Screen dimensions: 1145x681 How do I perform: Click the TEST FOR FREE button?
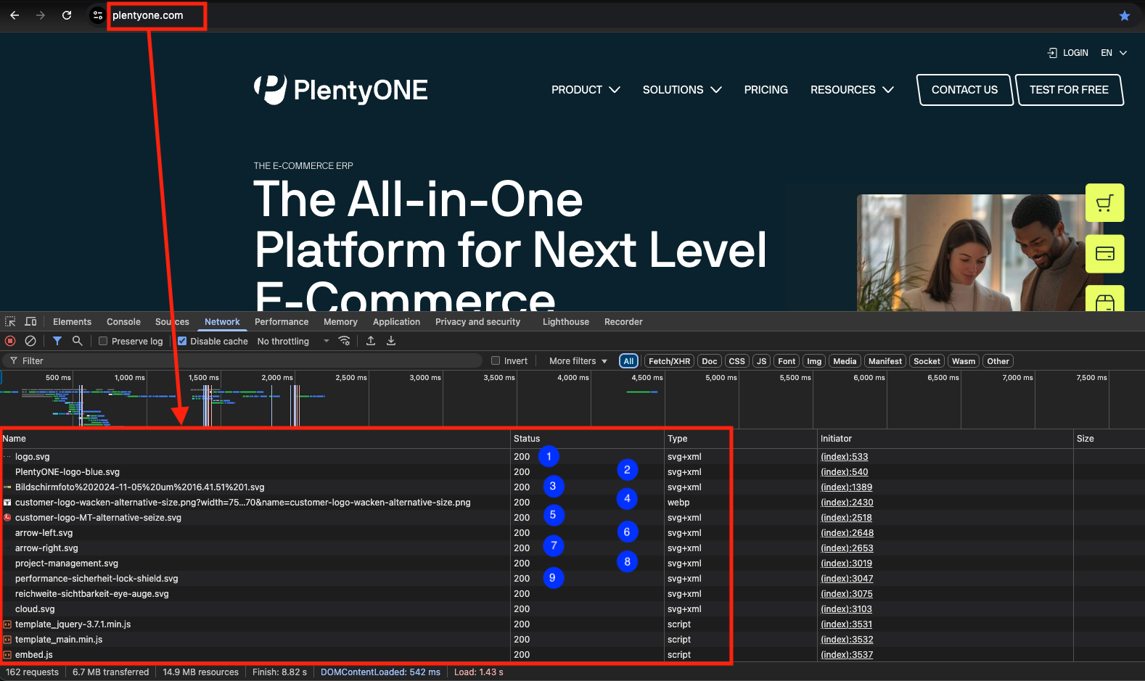click(1069, 90)
